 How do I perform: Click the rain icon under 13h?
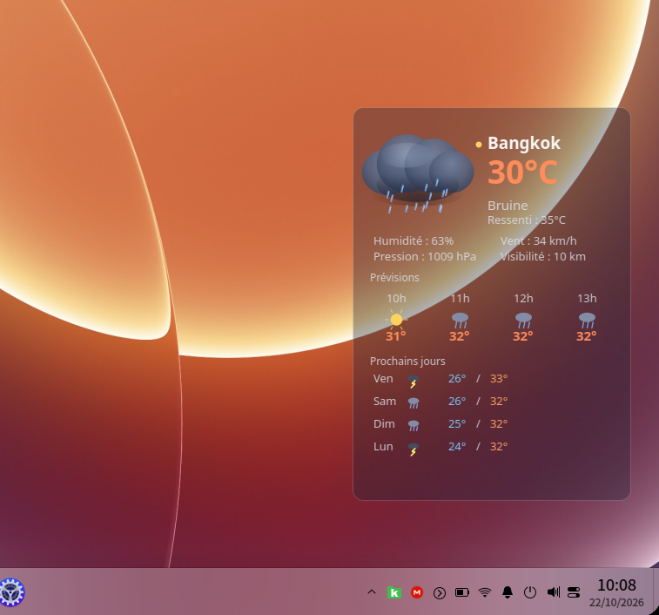coord(587,320)
